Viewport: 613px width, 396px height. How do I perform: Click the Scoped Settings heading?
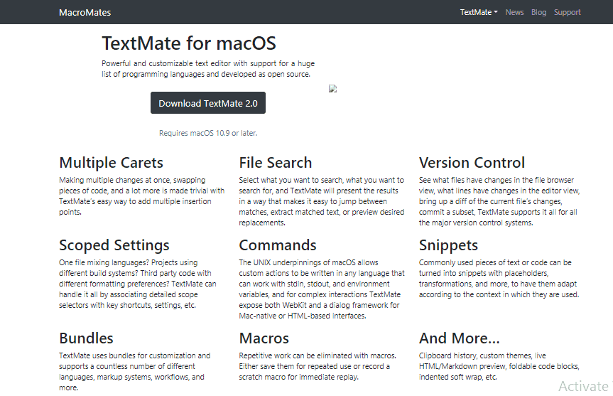(x=114, y=245)
